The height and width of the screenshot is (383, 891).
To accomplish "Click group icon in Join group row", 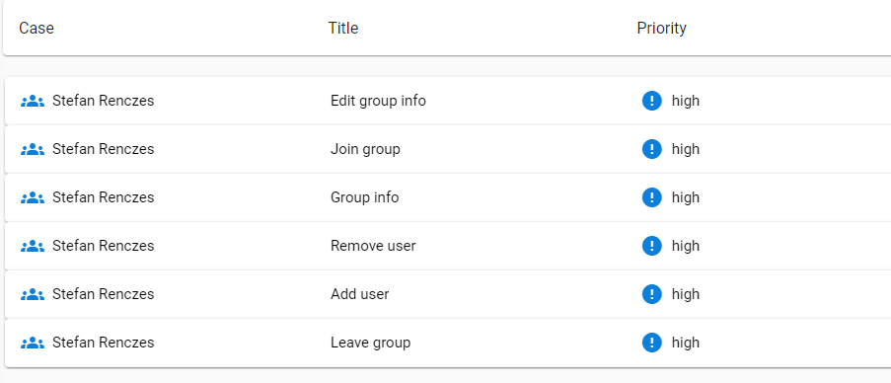I will (x=33, y=149).
